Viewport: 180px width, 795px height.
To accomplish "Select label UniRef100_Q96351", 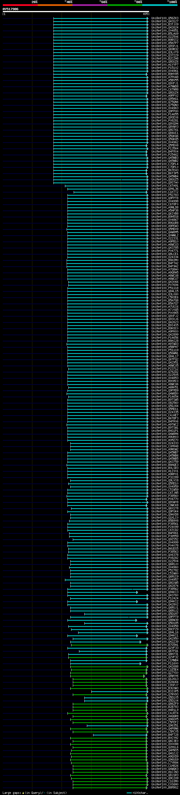I will 165,726.
